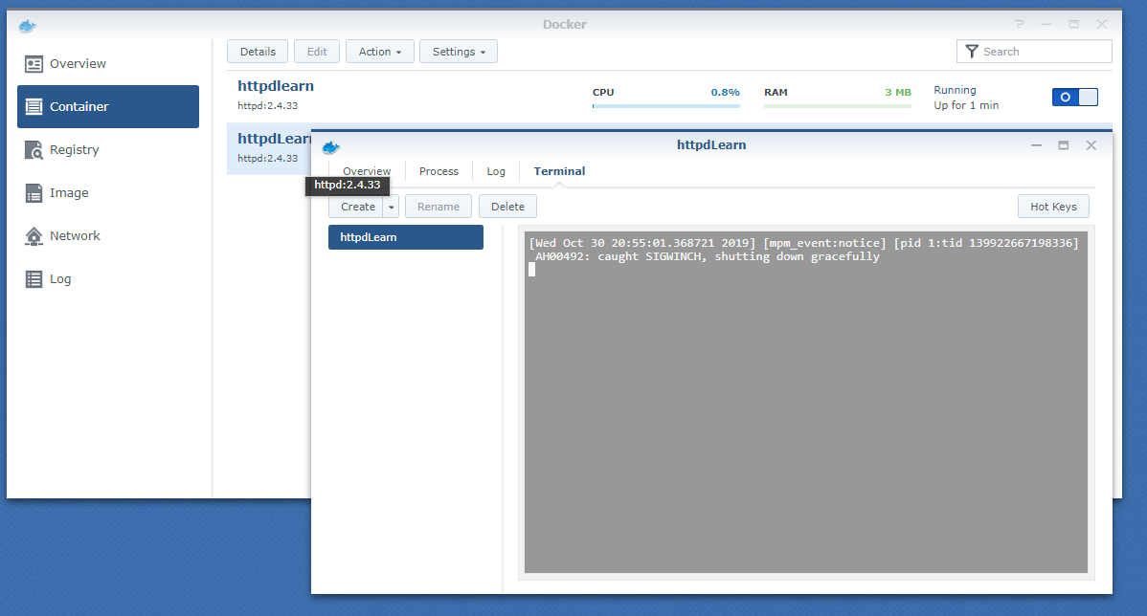Toggle the httpdlearn container power switch

(1074, 97)
